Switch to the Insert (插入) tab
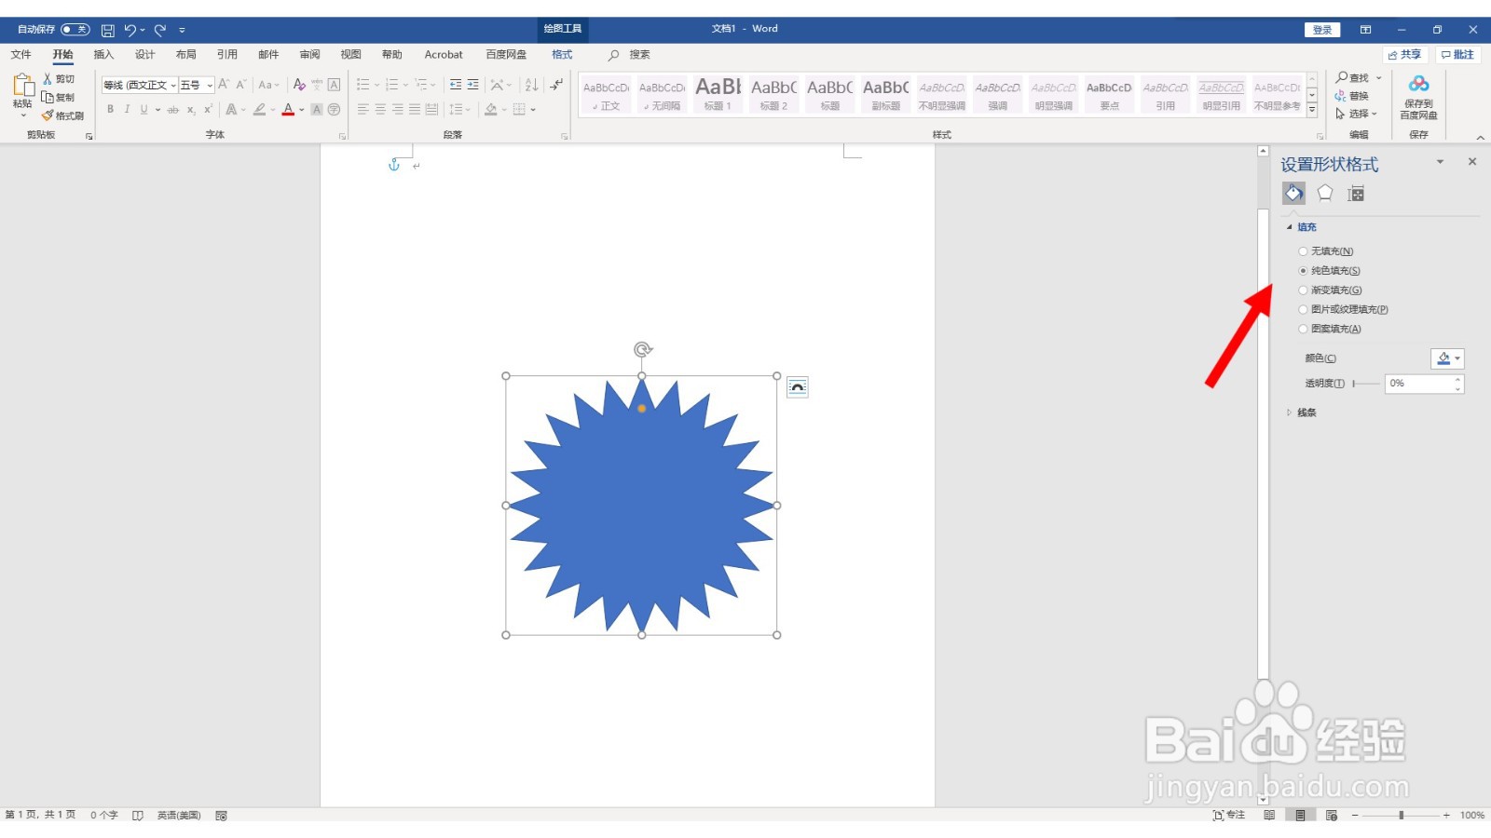The height and width of the screenshot is (838, 1491). coord(103,55)
